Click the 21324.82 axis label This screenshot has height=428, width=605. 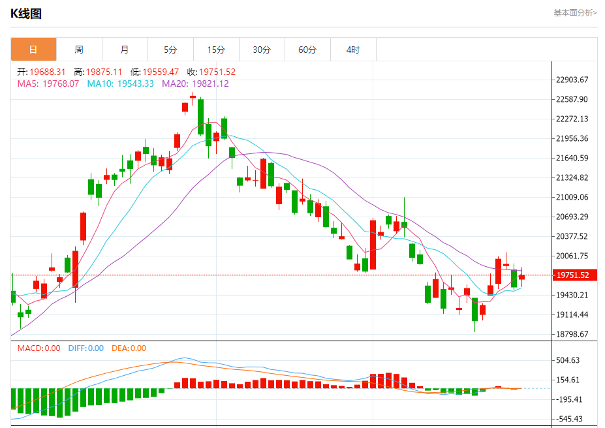tap(572, 177)
